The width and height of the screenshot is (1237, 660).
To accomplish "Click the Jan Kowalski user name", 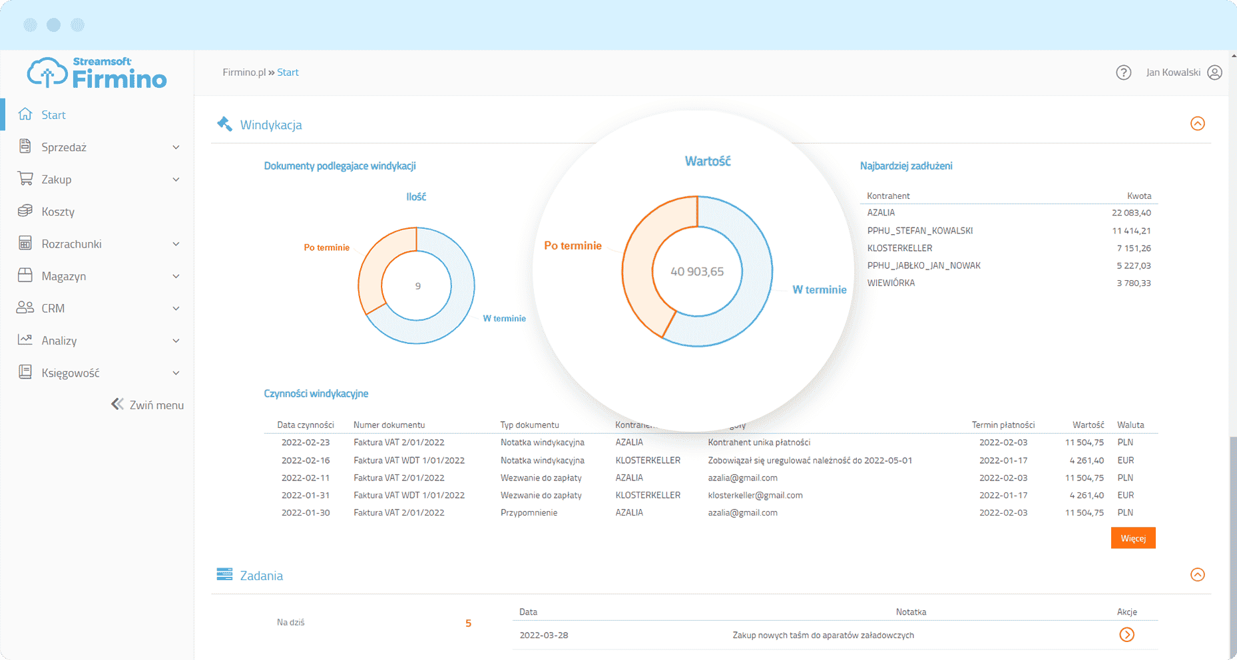I will click(1173, 72).
